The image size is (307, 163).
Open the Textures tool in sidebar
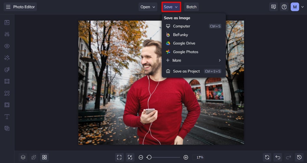pos(7,128)
